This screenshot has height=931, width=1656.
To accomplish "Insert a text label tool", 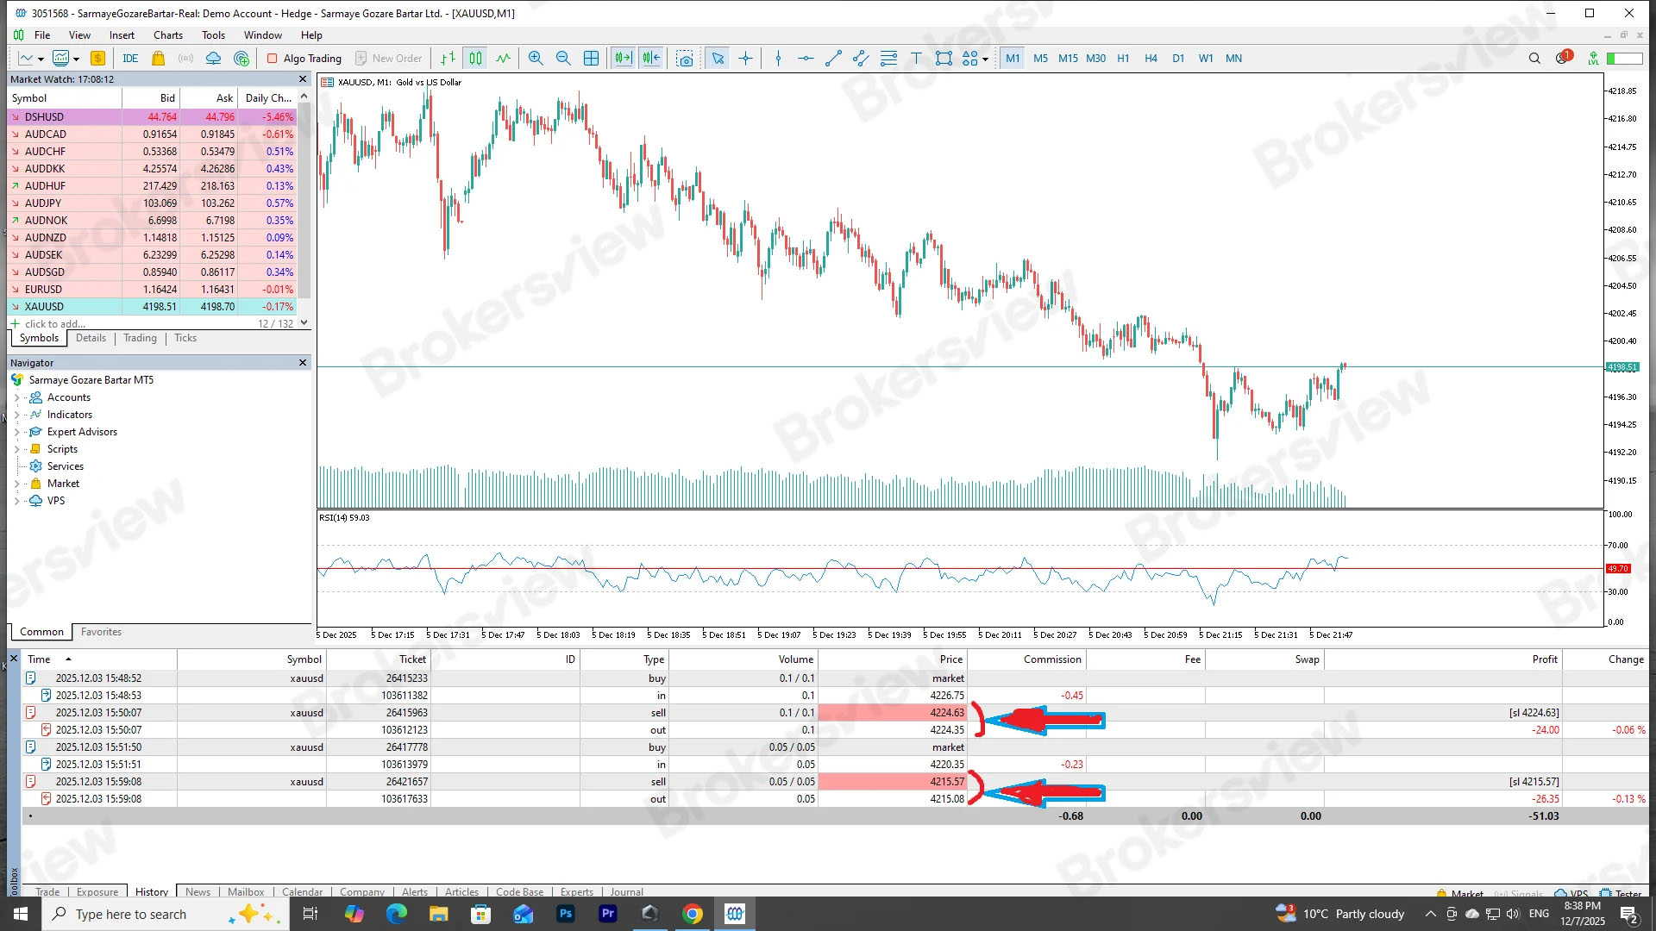I will point(916,59).
